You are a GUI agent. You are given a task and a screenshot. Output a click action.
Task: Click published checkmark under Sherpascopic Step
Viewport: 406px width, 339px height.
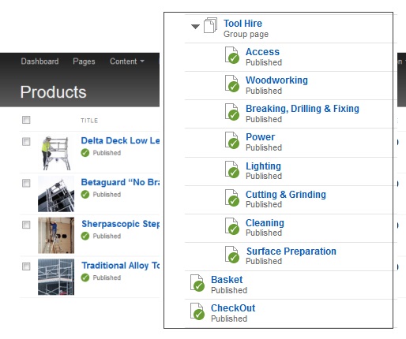click(x=85, y=236)
